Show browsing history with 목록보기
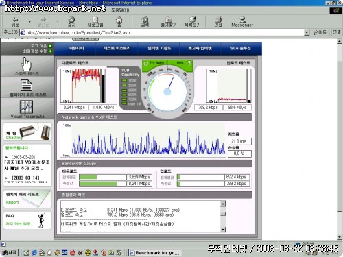343x257 pixels. click(193, 22)
